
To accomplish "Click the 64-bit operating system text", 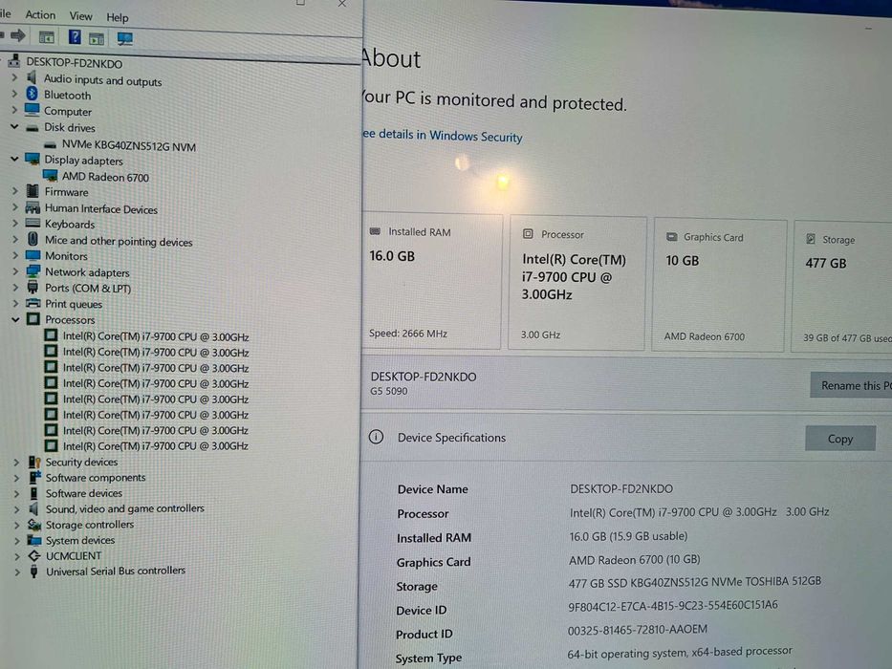I will [x=680, y=652].
